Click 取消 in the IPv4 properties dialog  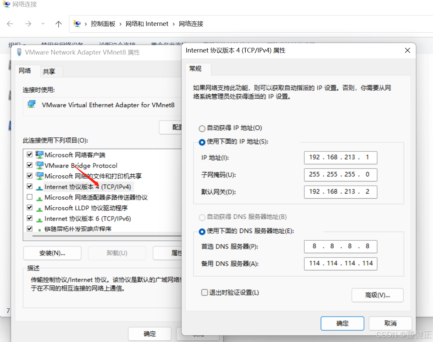(x=391, y=323)
